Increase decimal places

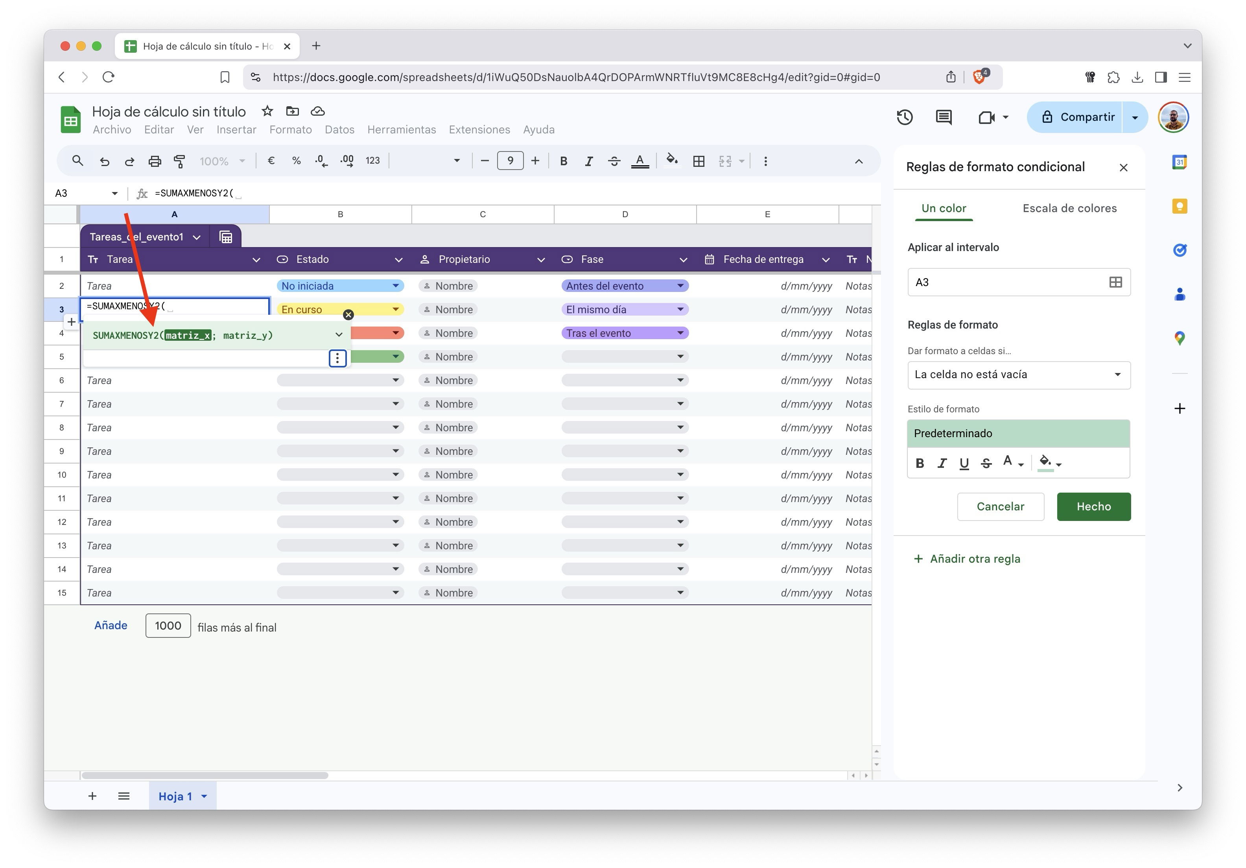click(x=347, y=161)
